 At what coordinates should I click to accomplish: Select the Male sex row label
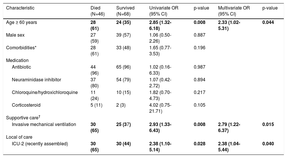point(15,35)
